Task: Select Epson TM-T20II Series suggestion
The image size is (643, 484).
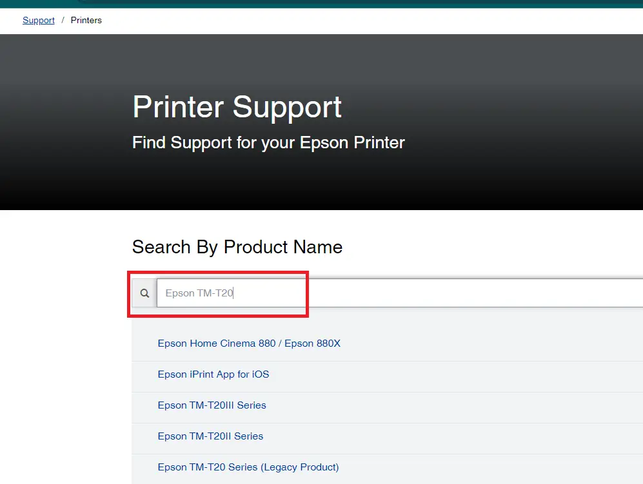Action: (210, 436)
